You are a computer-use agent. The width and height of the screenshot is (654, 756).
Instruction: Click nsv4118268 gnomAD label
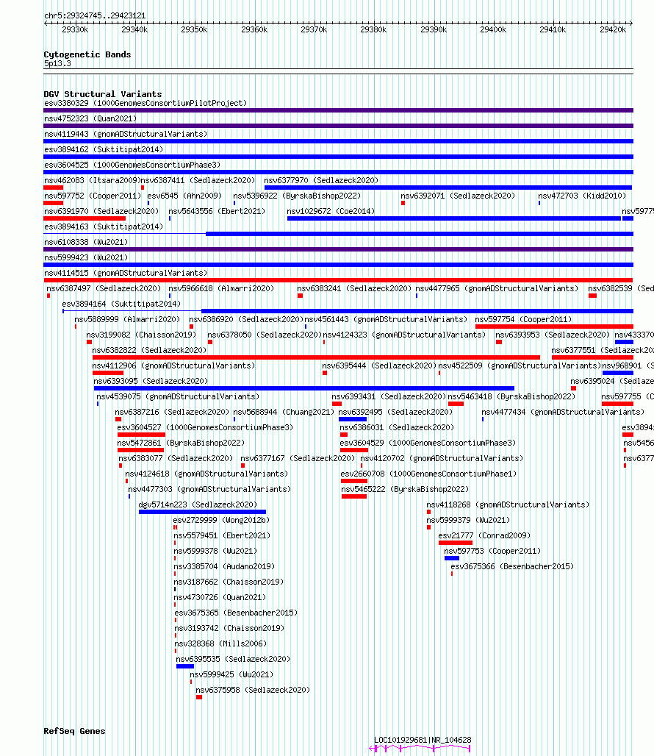click(x=508, y=504)
